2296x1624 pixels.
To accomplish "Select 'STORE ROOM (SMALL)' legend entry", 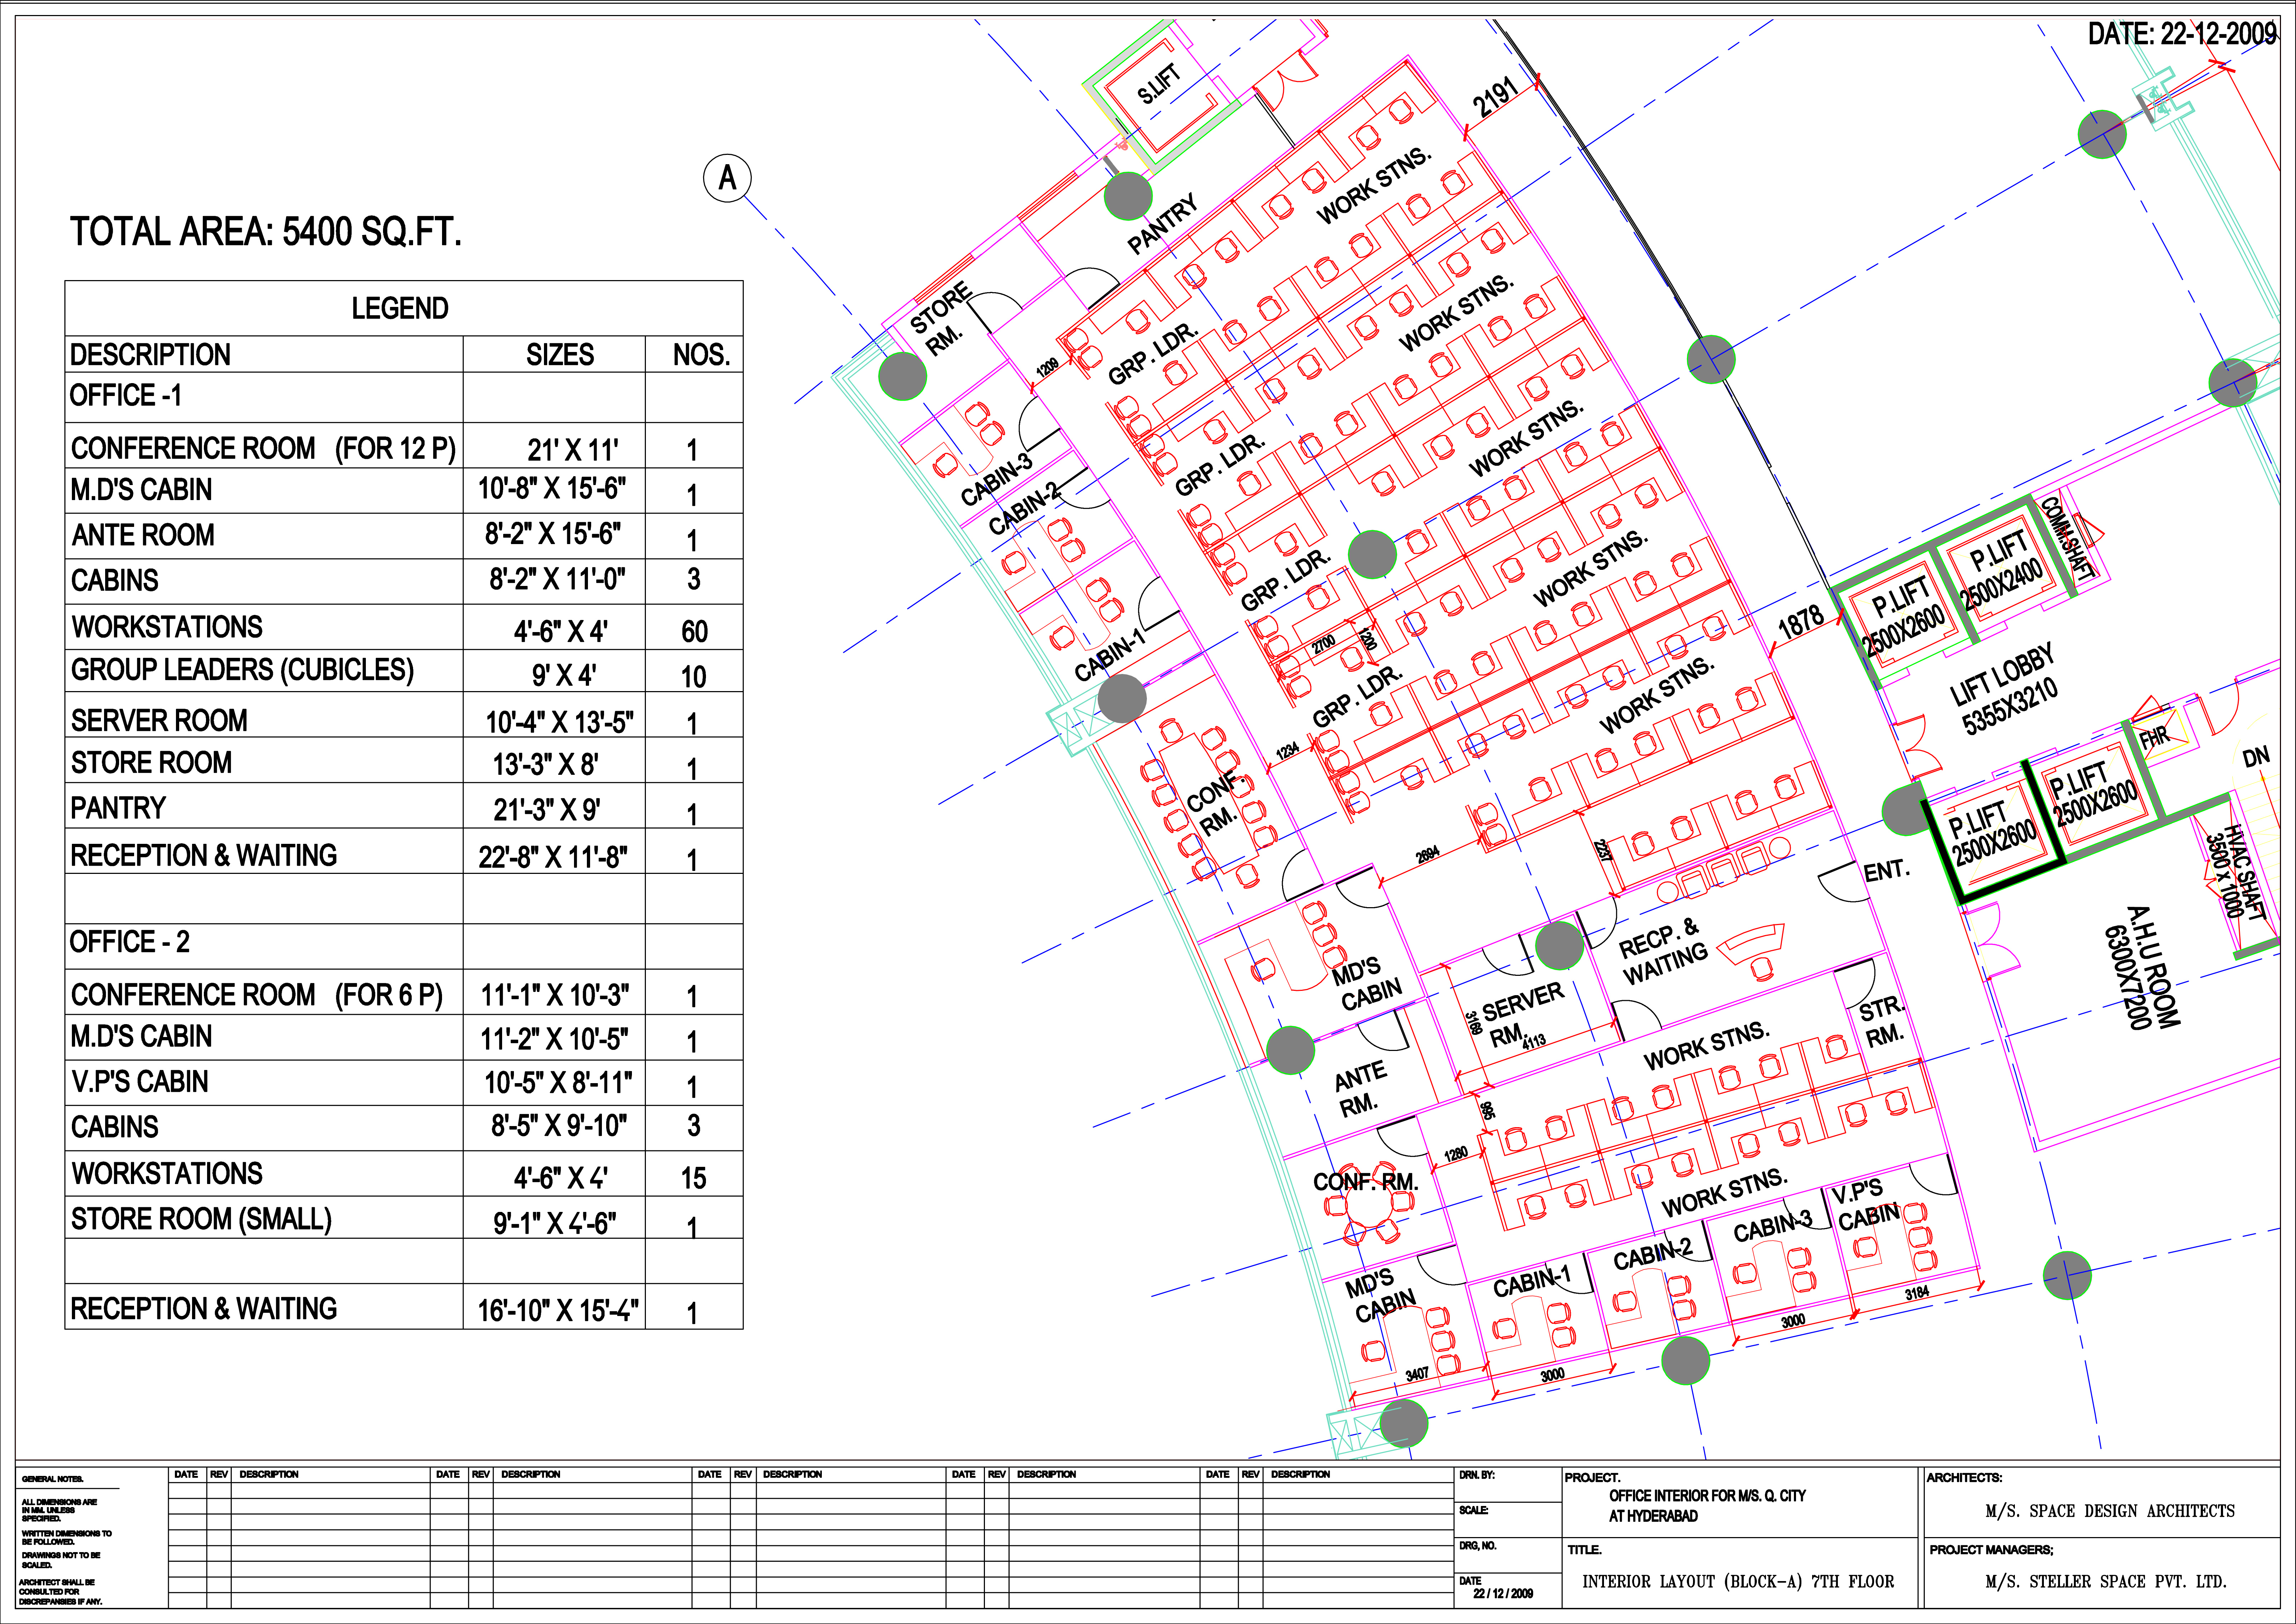I will point(201,1219).
